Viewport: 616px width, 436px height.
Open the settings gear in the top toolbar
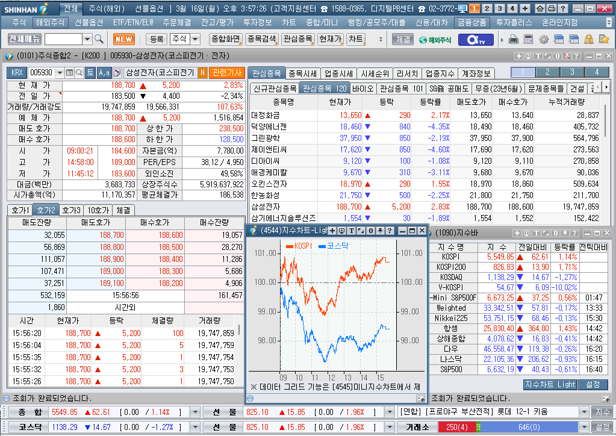pyautogui.click(x=544, y=39)
